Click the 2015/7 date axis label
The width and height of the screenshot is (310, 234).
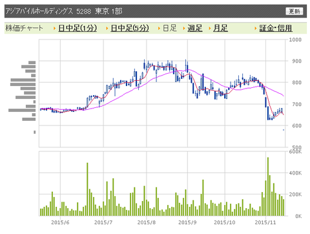(103, 222)
